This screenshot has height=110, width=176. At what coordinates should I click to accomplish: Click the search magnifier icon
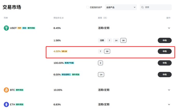(x=143, y=7)
